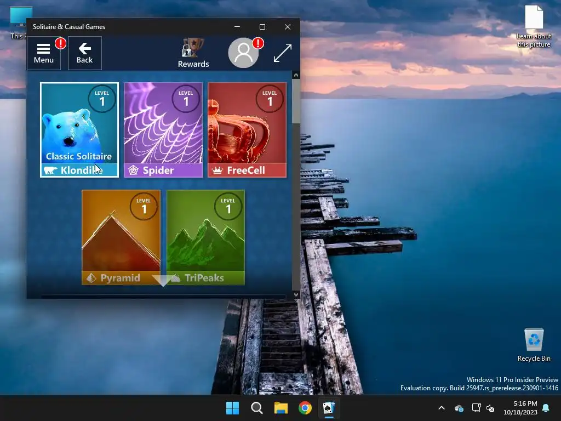Open the Menu hamburger button
Viewport: 561px width, 421px height.
pyautogui.click(x=44, y=53)
